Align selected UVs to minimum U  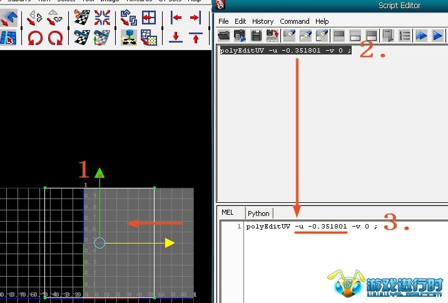[176, 18]
